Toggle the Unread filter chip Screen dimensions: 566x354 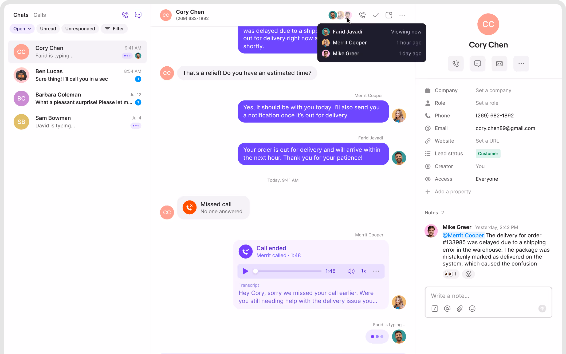48,29
